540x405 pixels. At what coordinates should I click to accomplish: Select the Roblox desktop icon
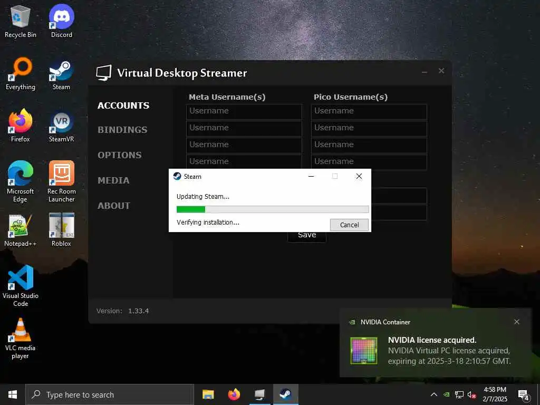61,230
